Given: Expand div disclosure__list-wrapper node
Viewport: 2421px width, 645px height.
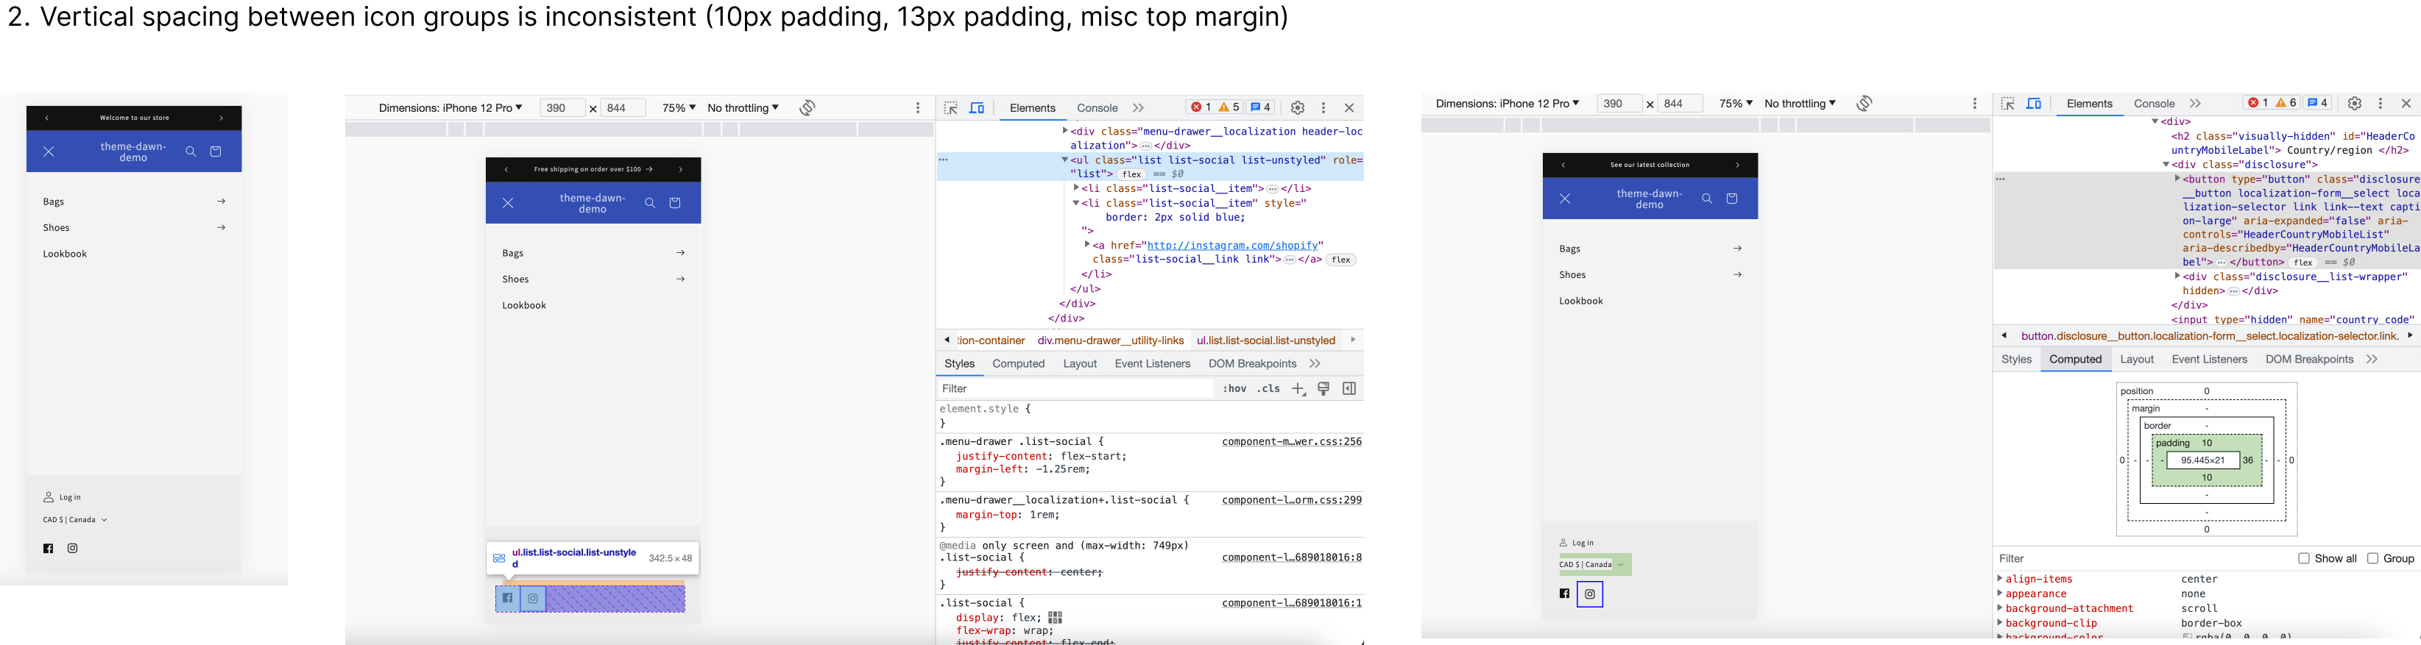Looking at the screenshot, I should coord(2177,277).
